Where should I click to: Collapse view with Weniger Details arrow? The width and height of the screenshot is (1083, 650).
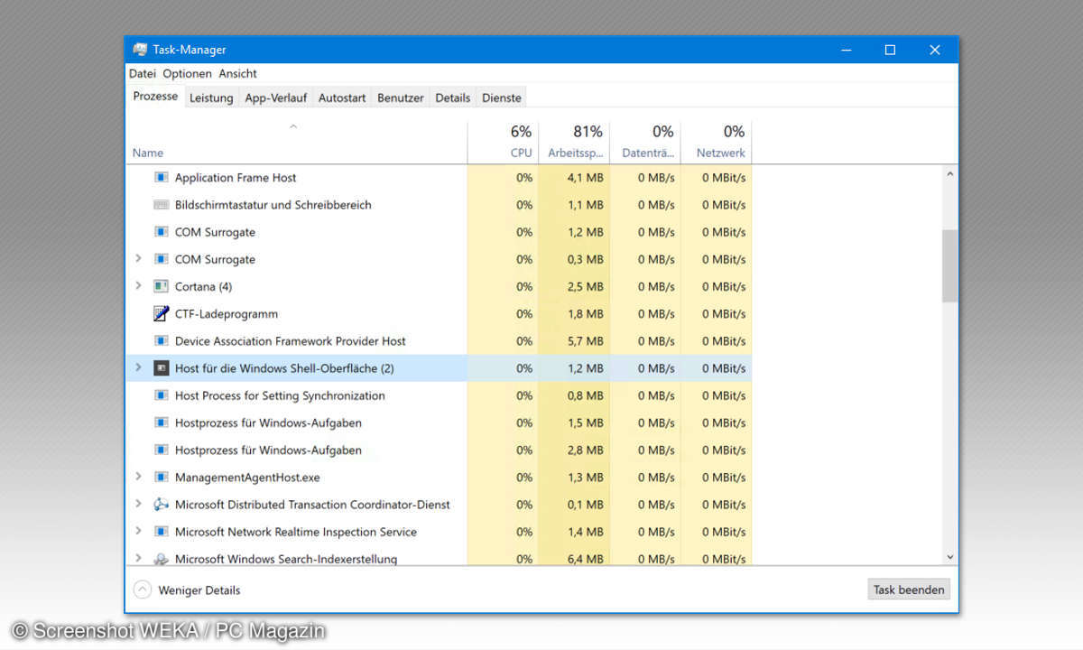pos(143,590)
